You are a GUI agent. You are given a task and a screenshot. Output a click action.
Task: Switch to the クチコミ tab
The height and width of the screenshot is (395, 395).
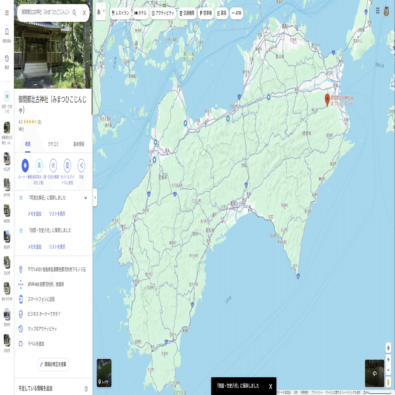[x=53, y=144]
